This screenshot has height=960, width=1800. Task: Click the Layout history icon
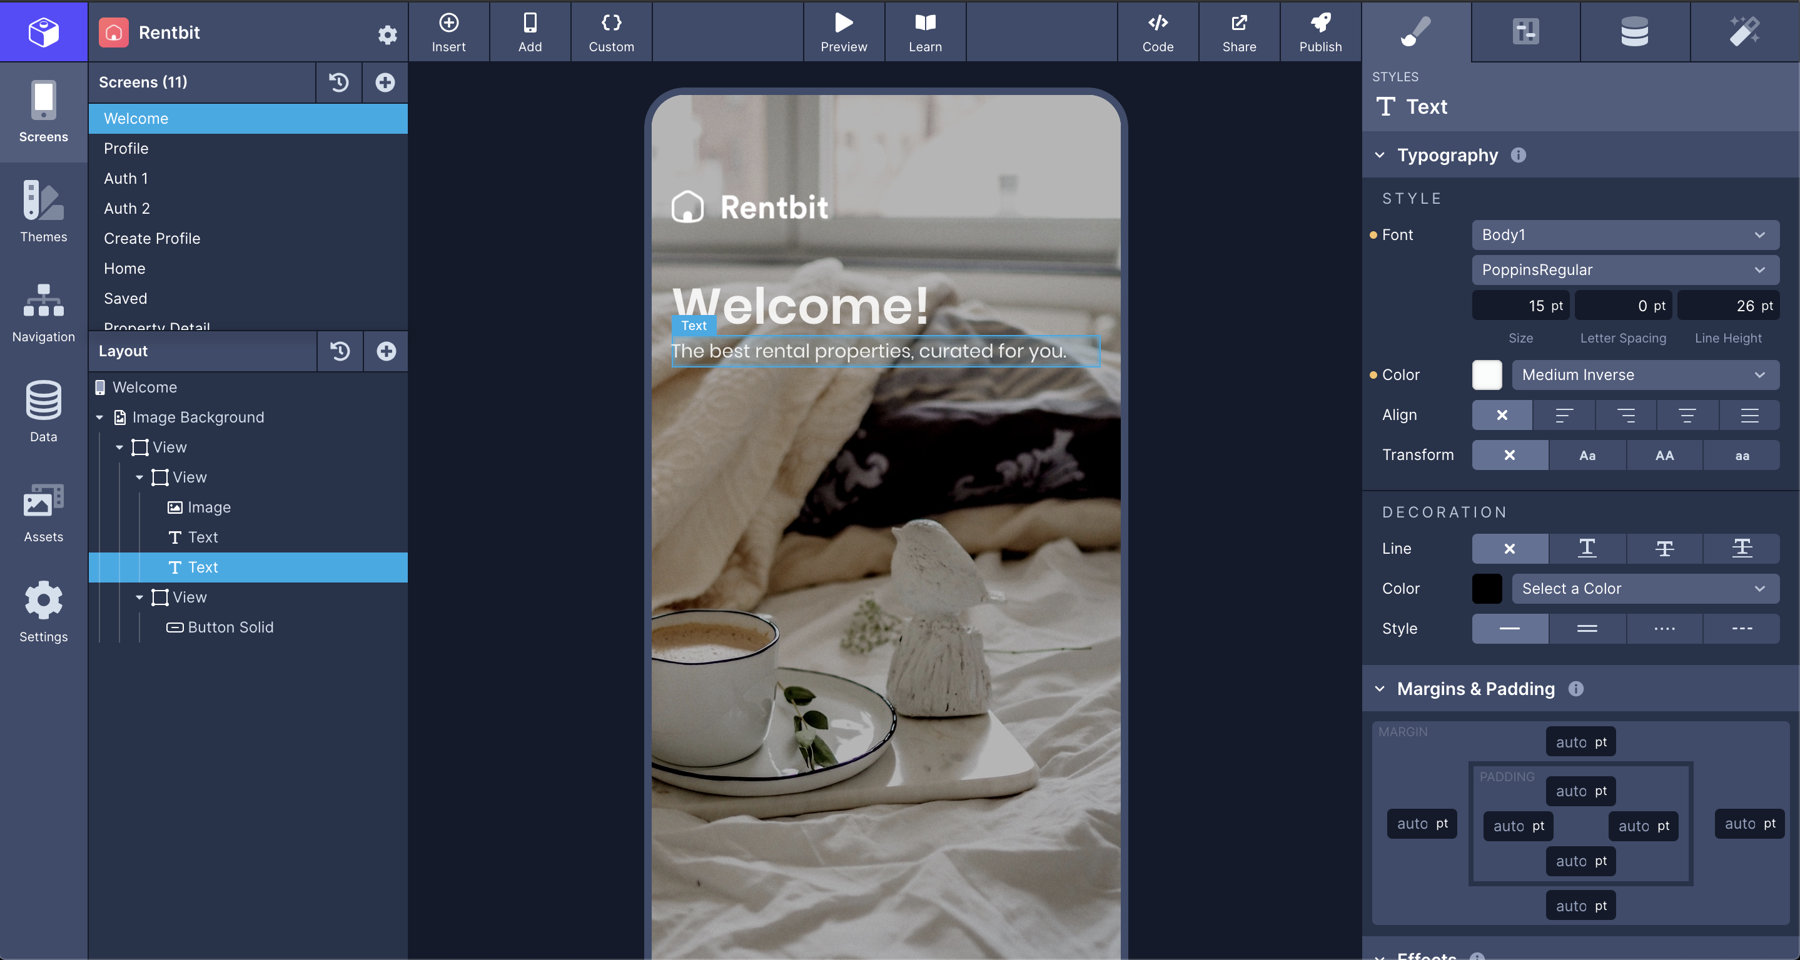coord(340,351)
